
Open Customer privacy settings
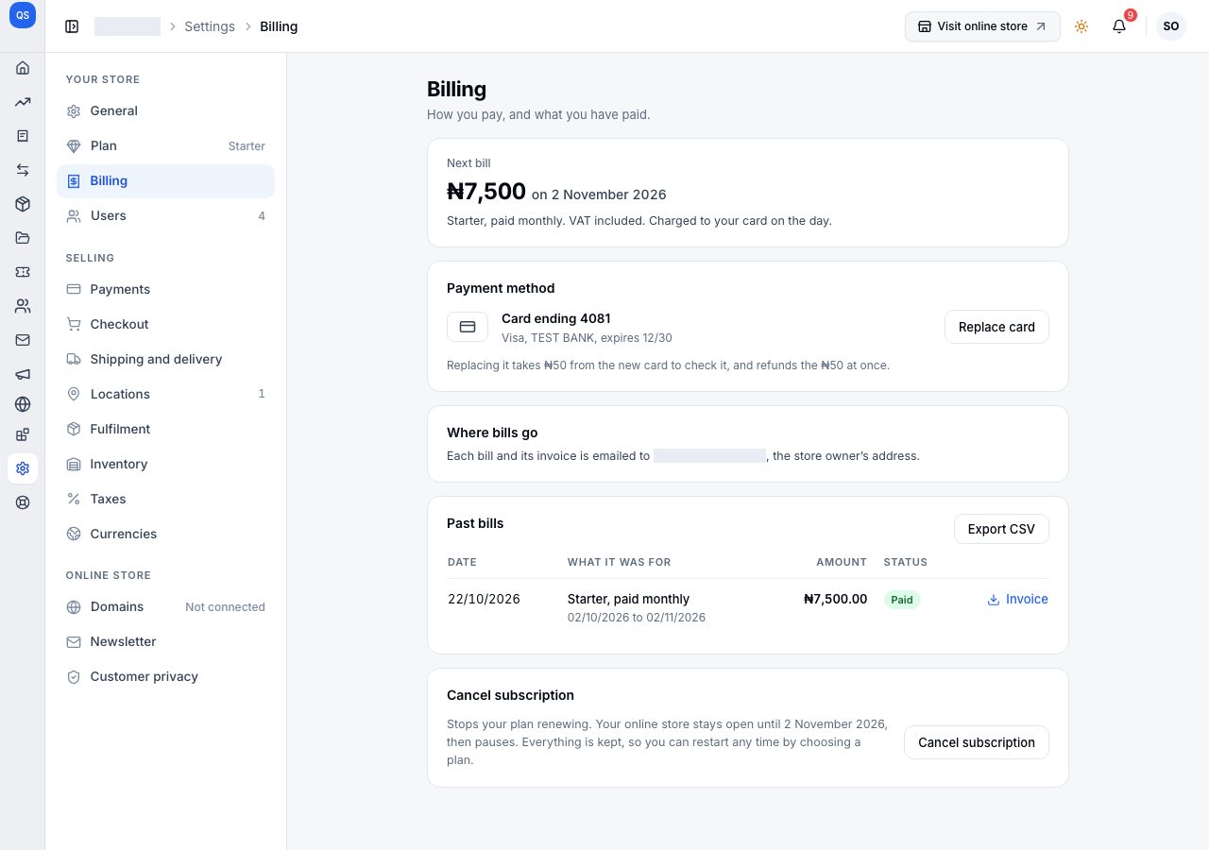click(x=165, y=677)
